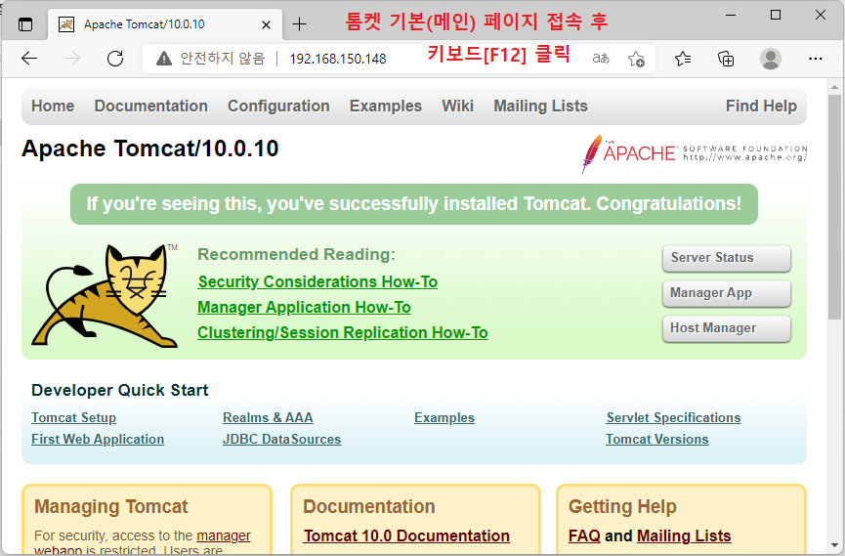Click the vertical scrollbar thumb
Viewport: 845px width, 556px height.
pos(835,207)
